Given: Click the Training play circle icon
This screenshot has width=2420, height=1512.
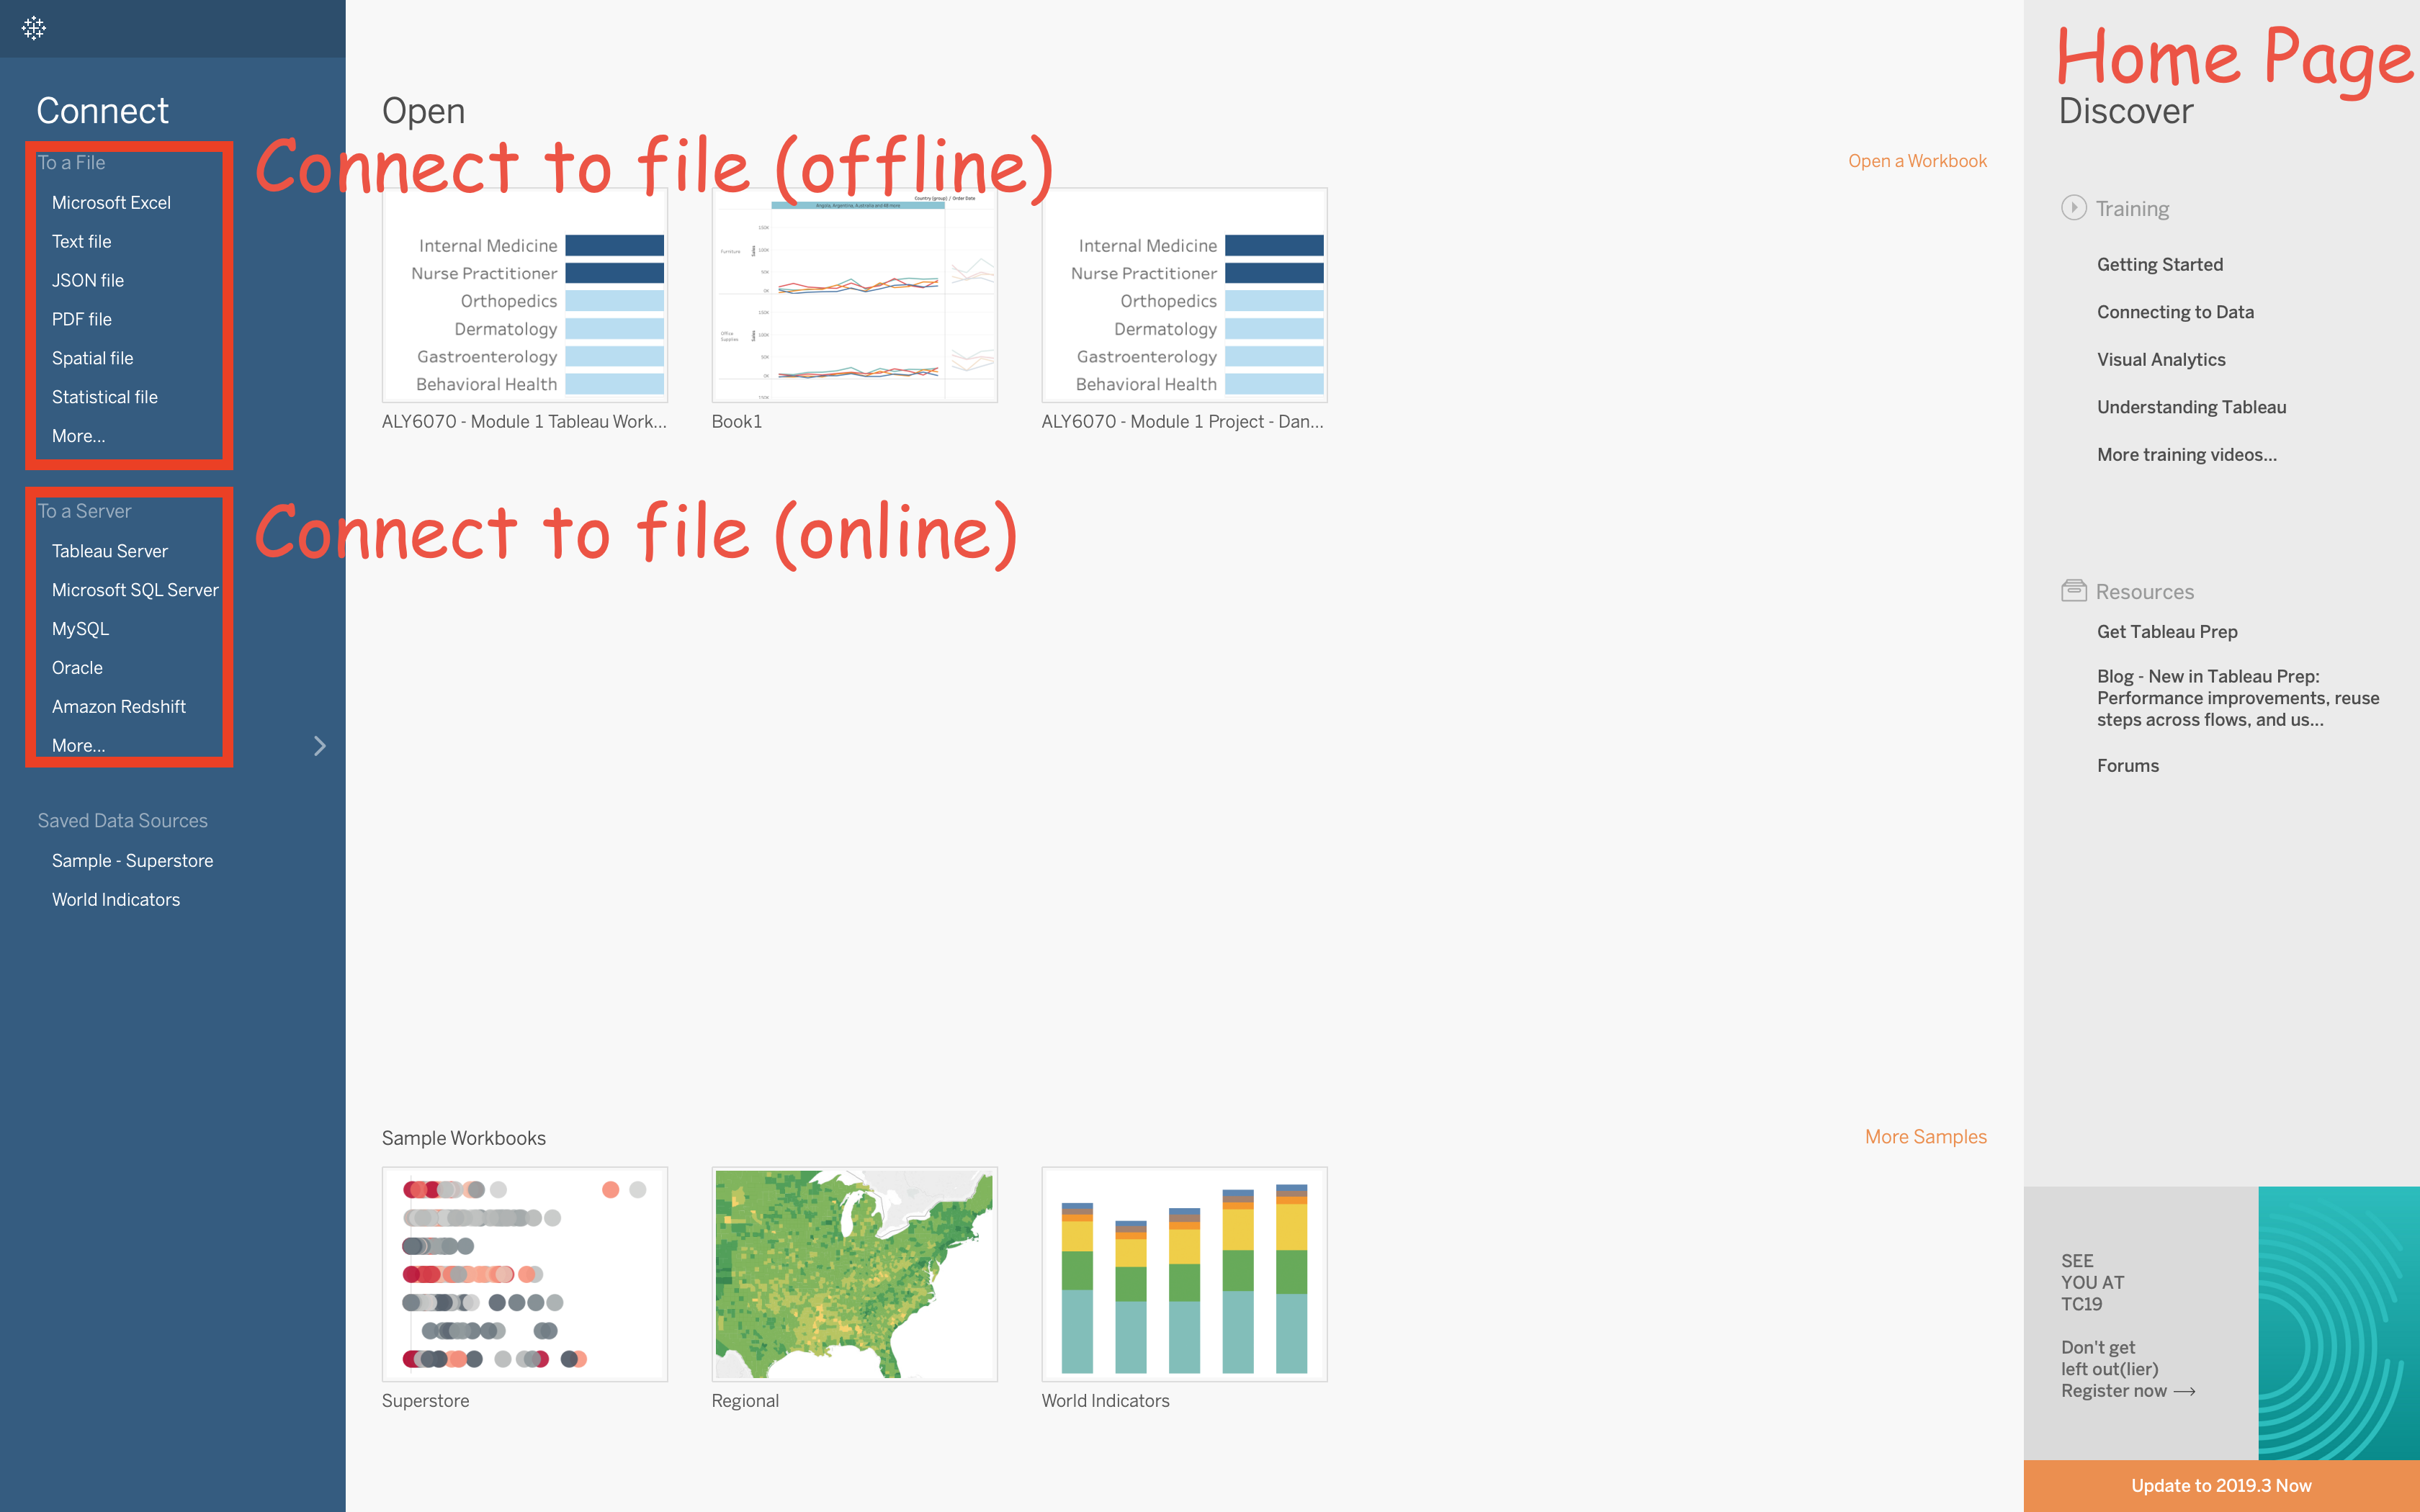Looking at the screenshot, I should pyautogui.click(x=2073, y=208).
